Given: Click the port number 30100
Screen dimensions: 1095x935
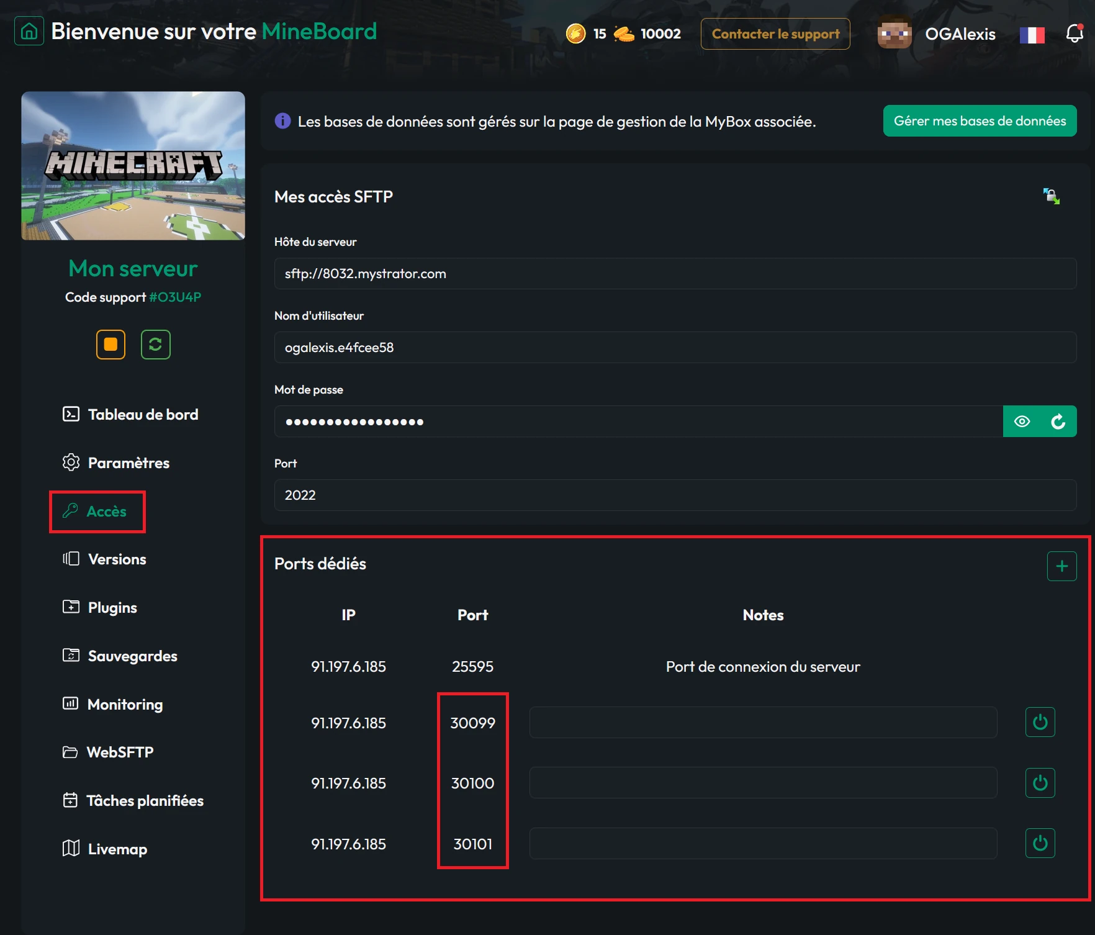Looking at the screenshot, I should (472, 783).
